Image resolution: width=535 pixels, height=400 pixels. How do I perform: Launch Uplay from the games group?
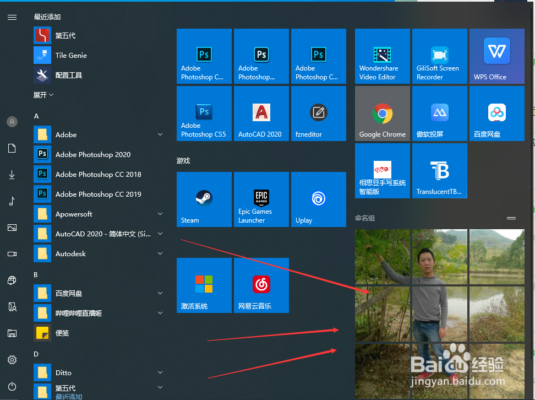click(x=318, y=199)
